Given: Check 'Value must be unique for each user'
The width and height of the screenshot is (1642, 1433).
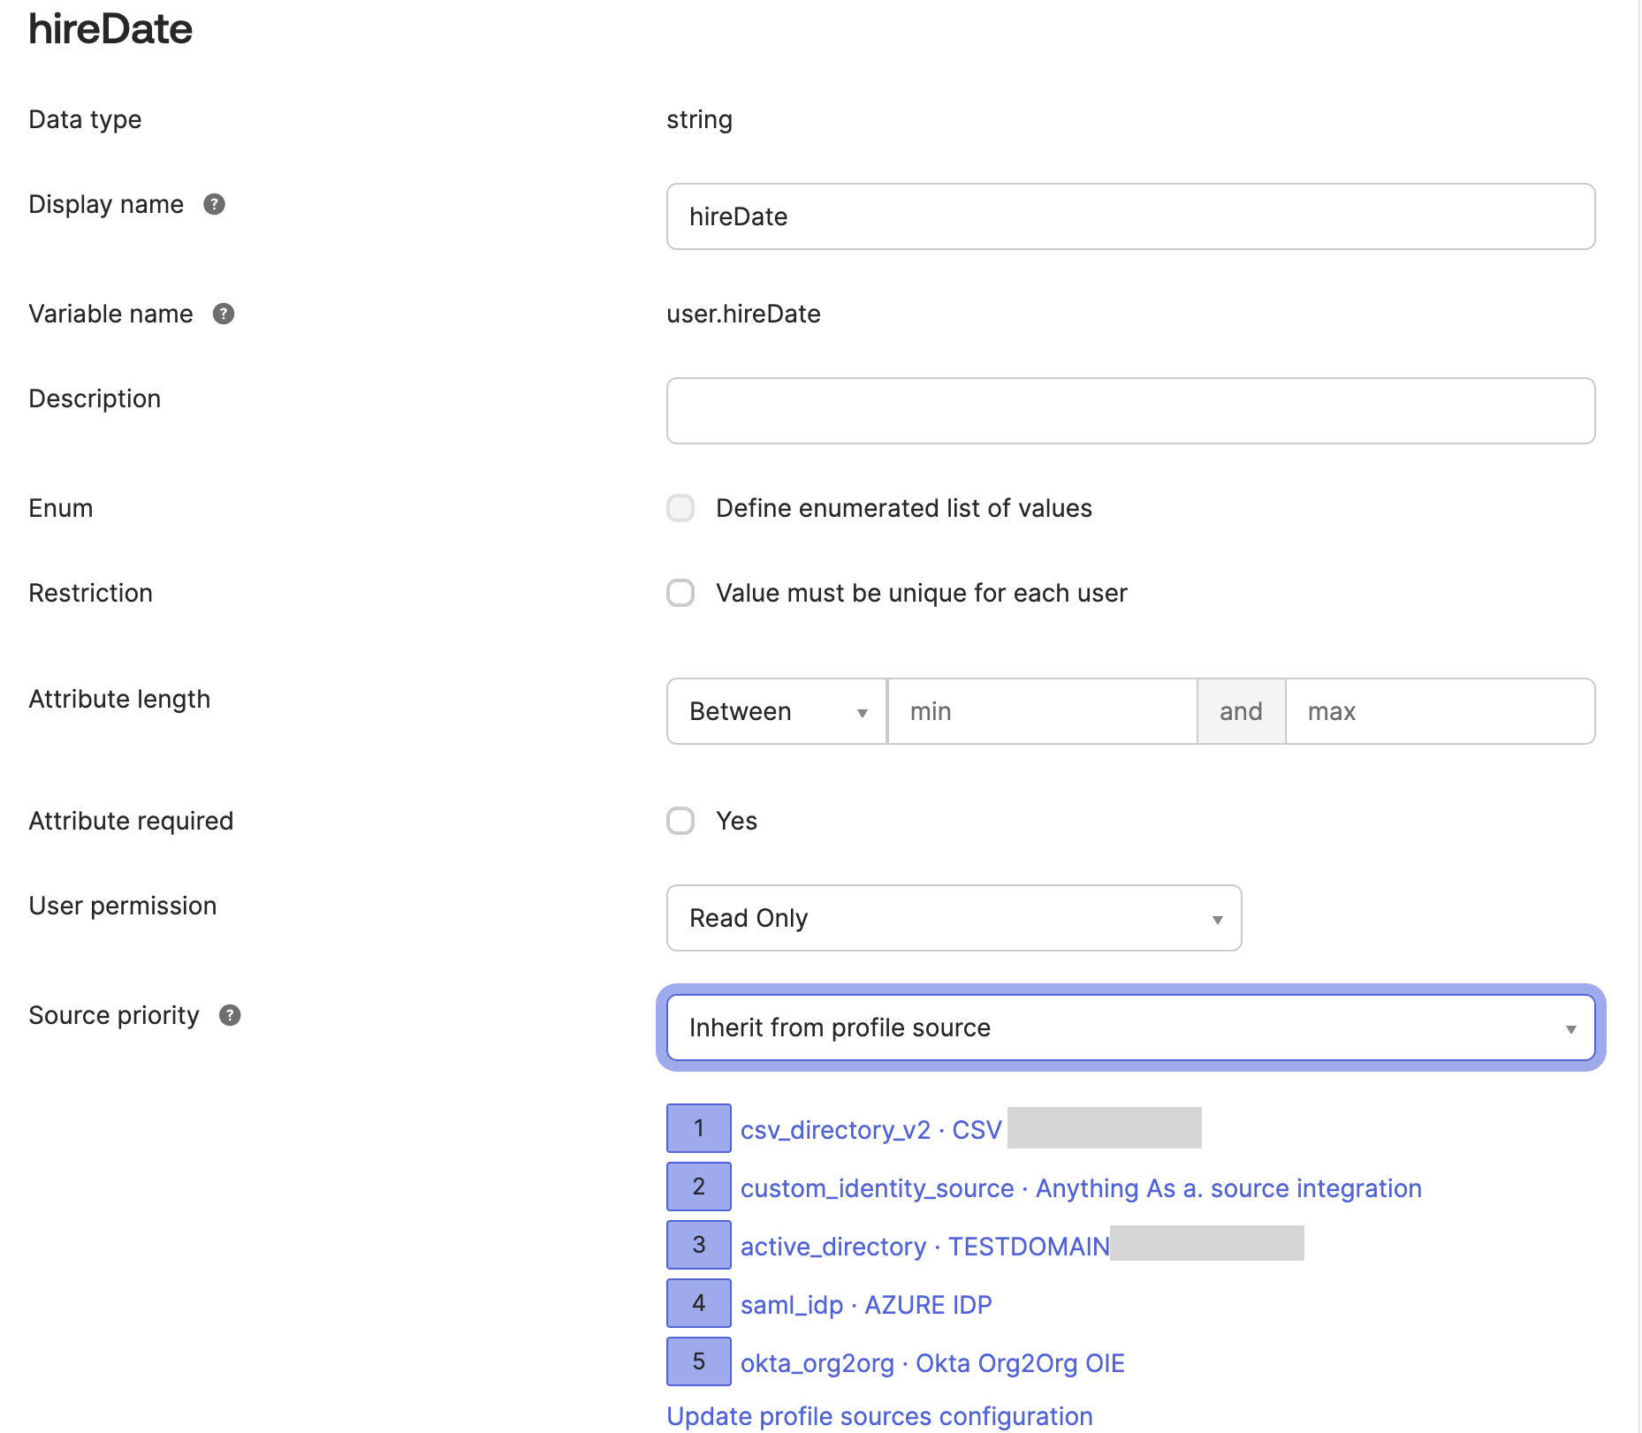Looking at the screenshot, I should click(680, 593).
